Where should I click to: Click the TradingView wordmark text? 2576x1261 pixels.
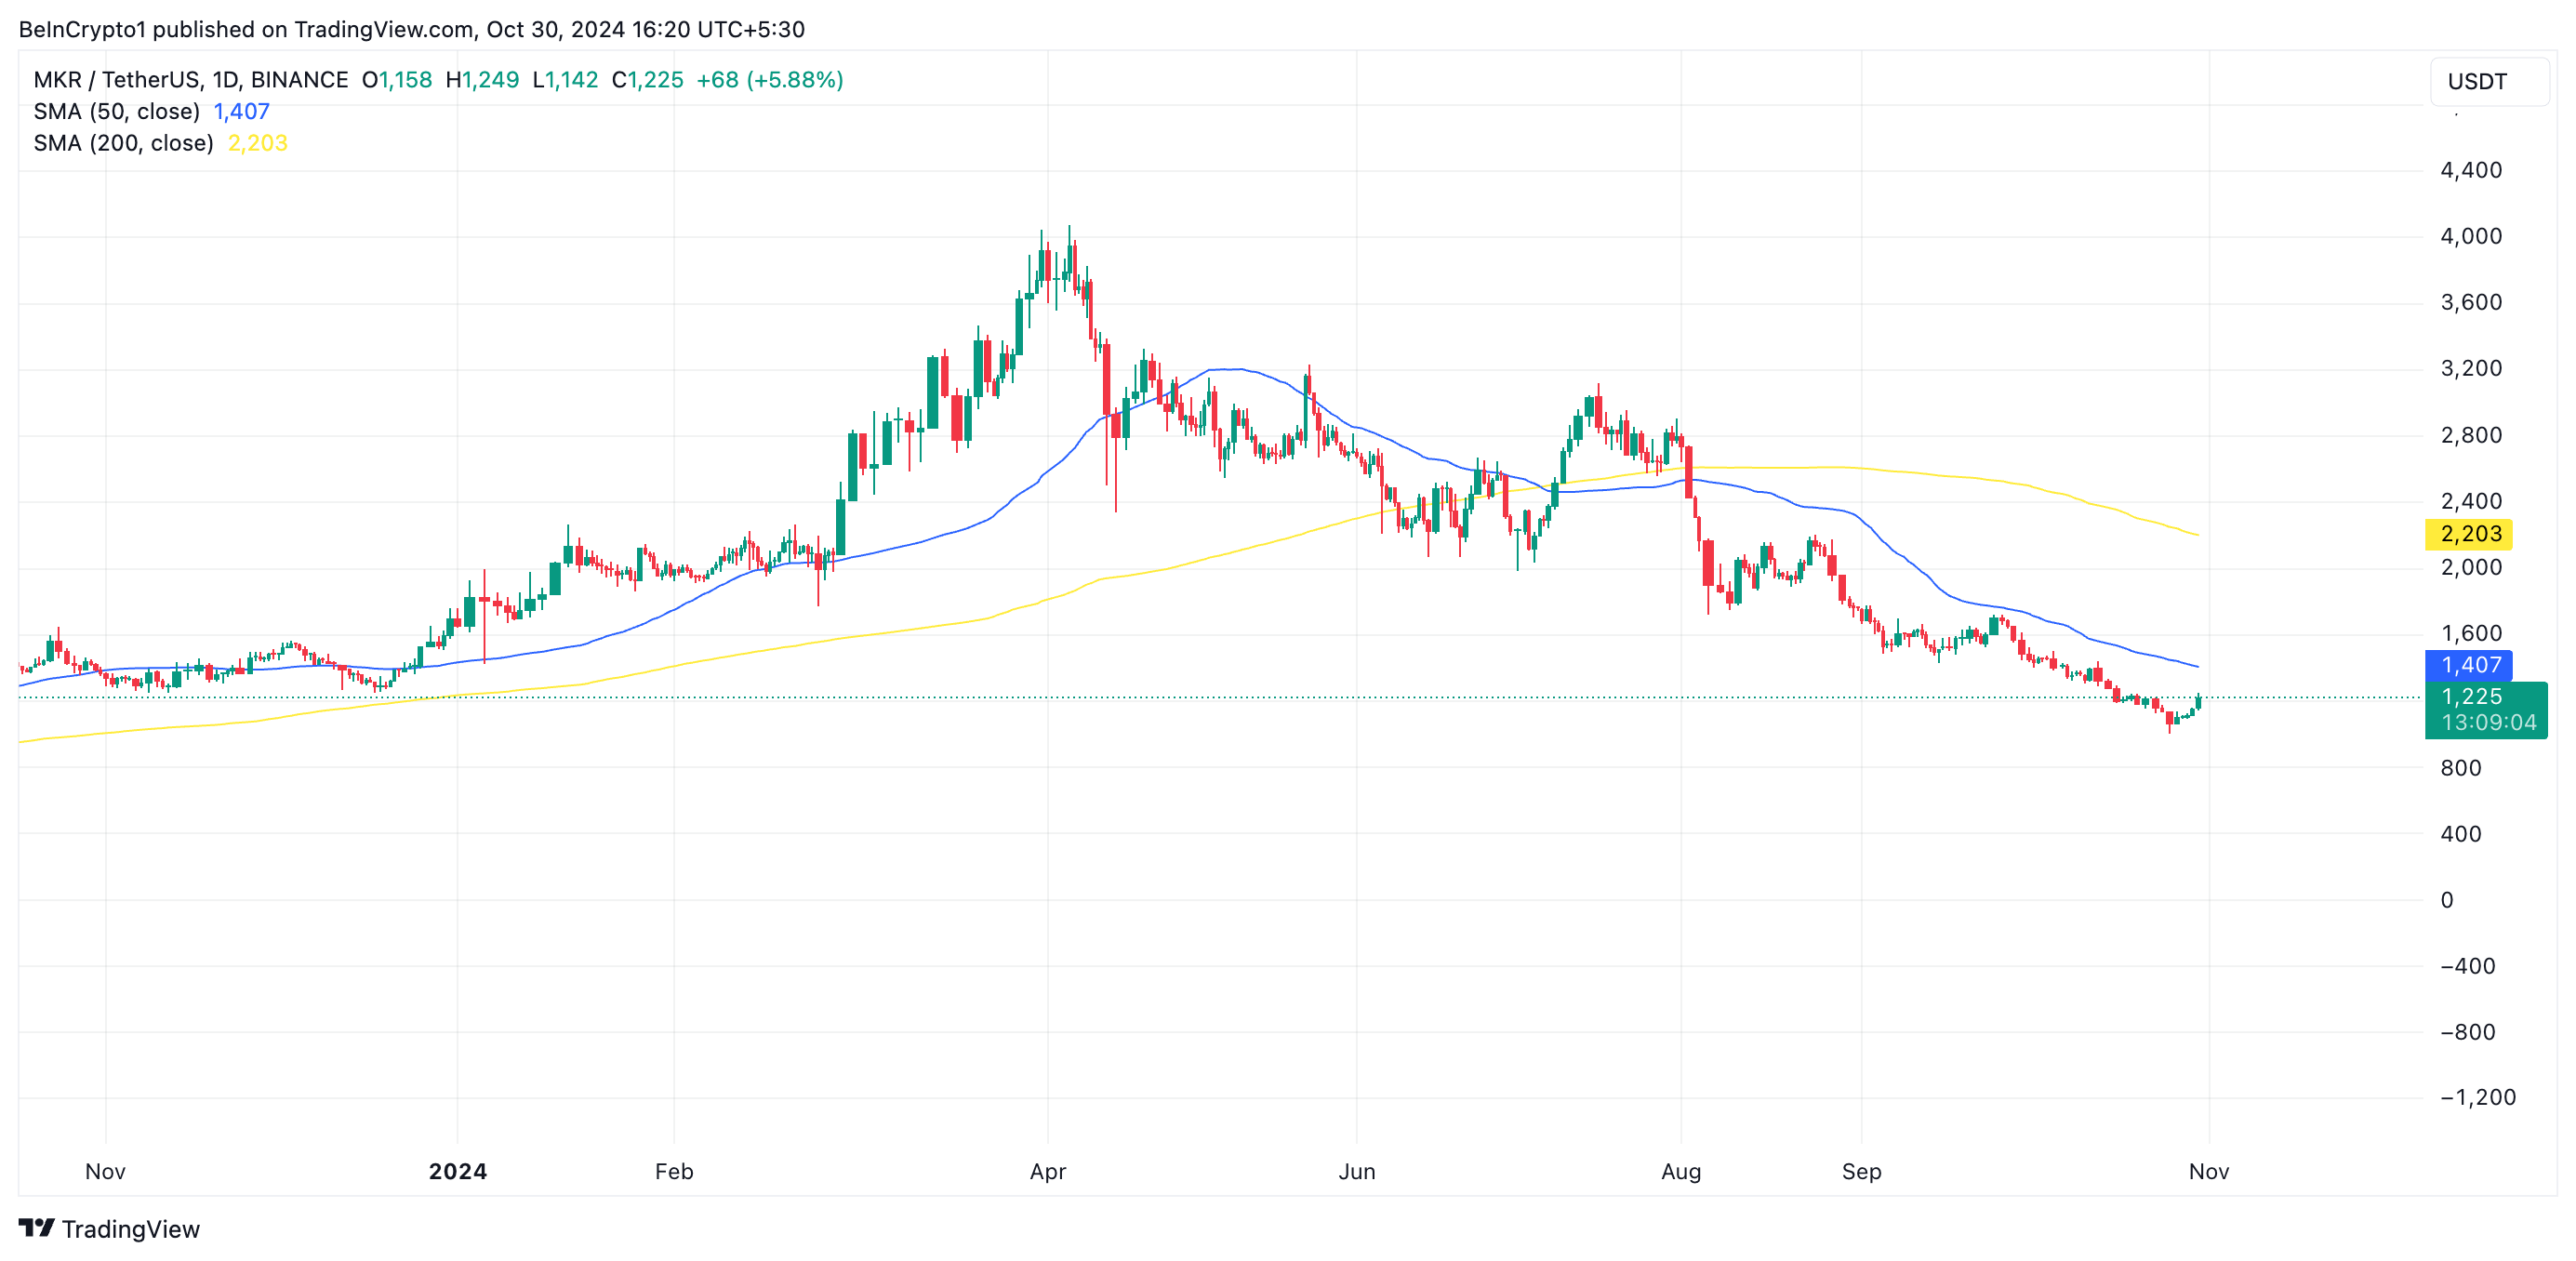click(x=130, y=1229)
